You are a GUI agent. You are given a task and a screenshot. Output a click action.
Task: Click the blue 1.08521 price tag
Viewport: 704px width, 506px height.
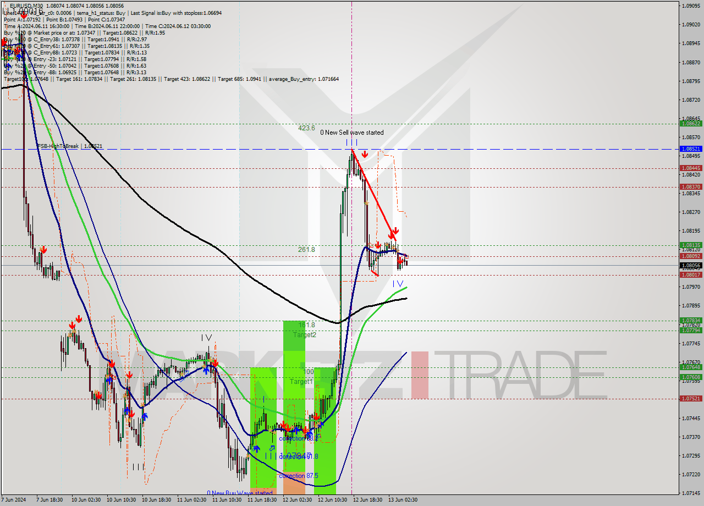point(691,149)
